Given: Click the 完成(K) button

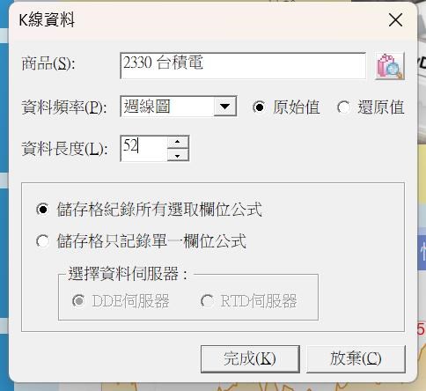Looking at the screenshot, I should 250,358.
